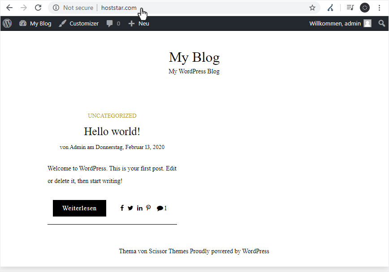
Task: Click the browser forward arrow
Action: (x=24, y=8)
